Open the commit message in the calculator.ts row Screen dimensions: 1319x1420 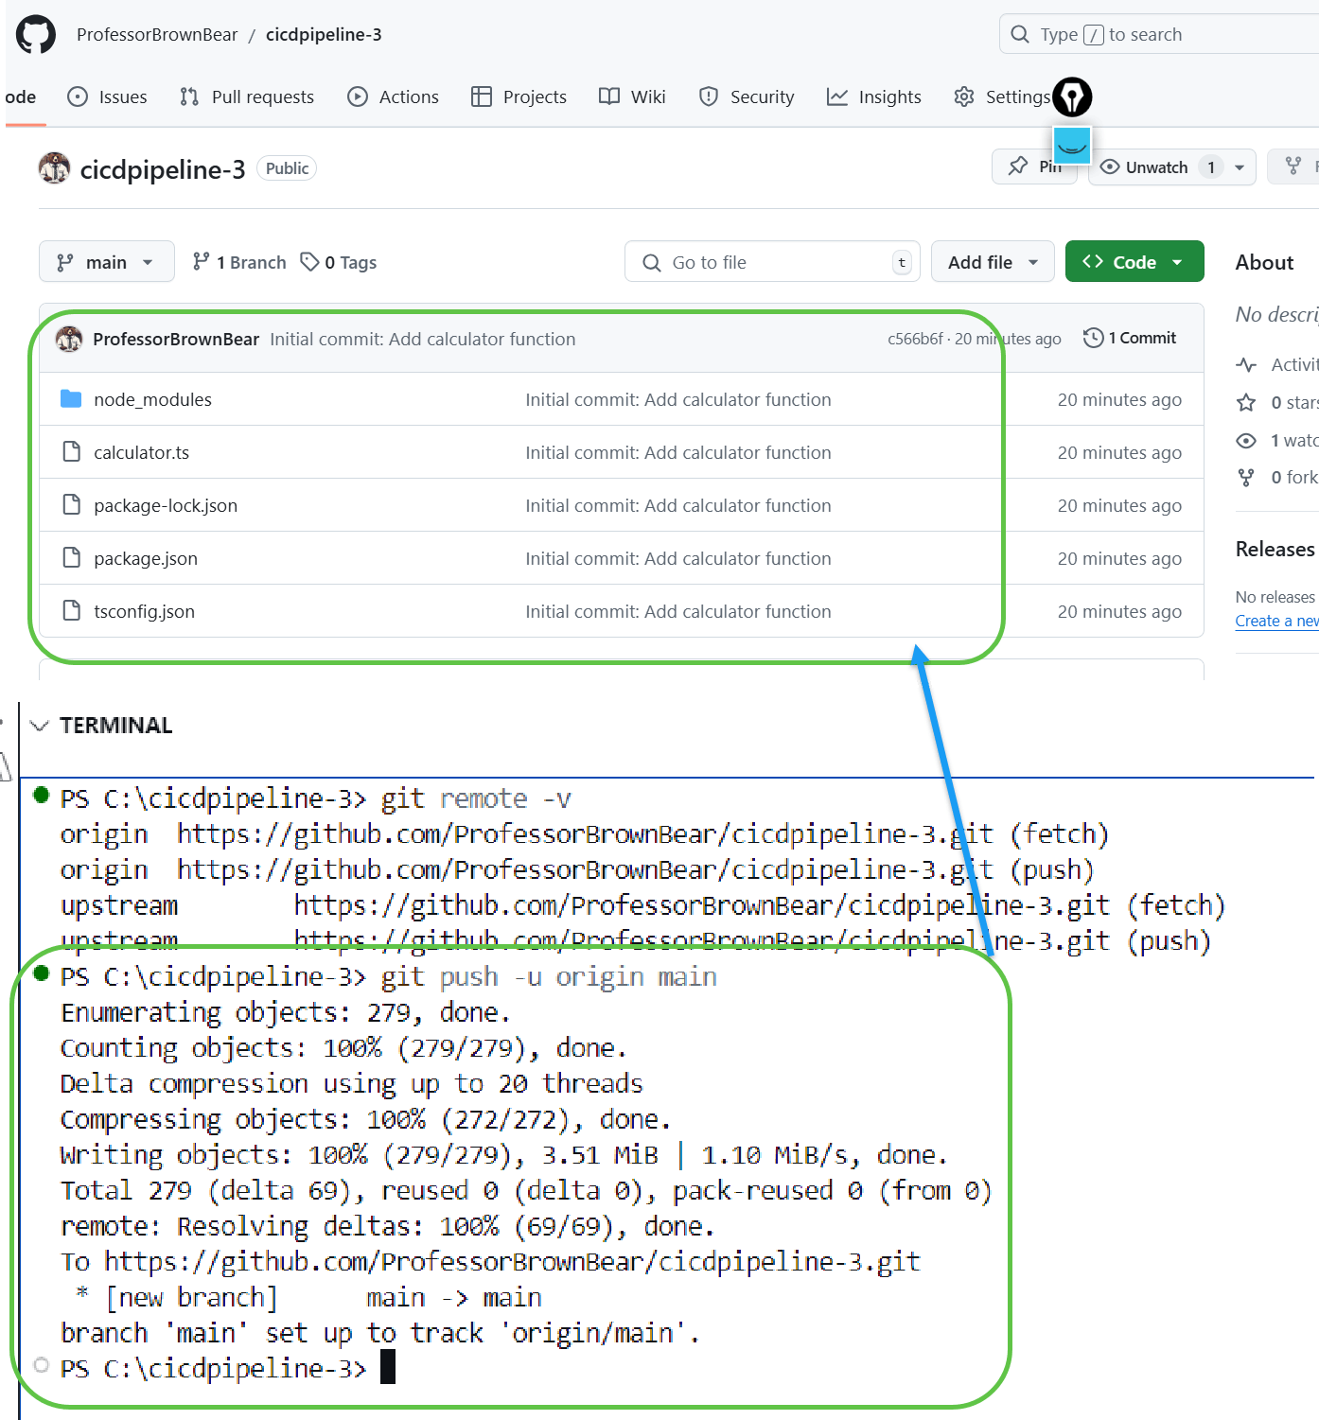click(678, 452)
